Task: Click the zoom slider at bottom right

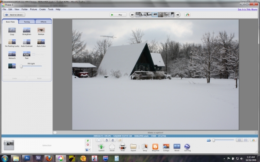Action: [224, 140]
